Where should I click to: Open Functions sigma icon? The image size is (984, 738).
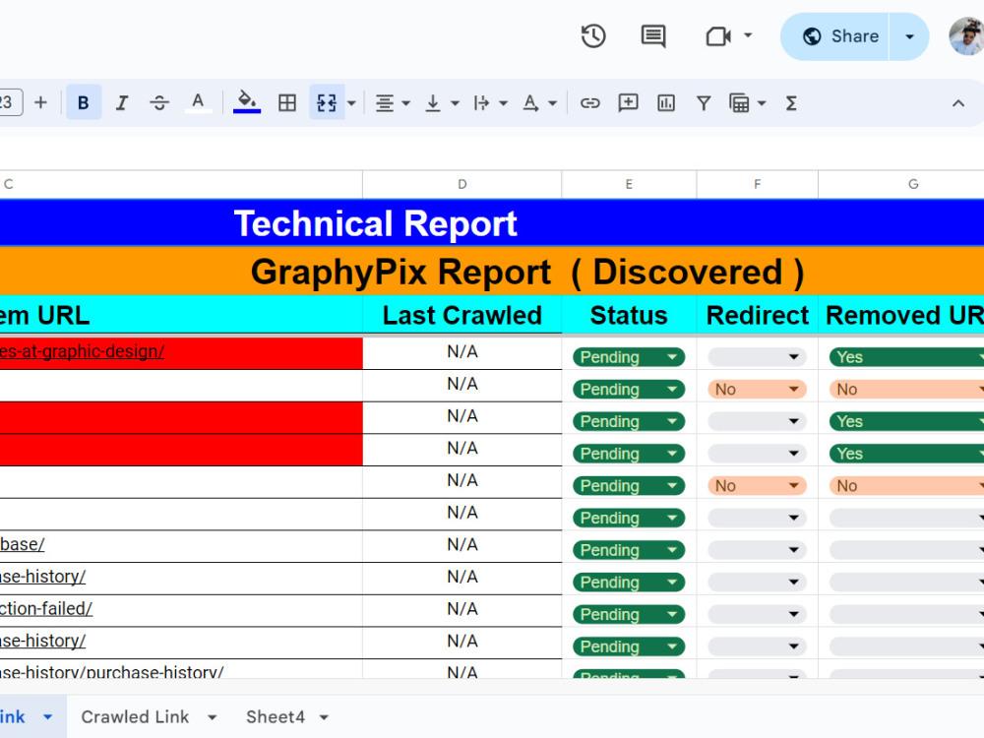tap(791, 103)
